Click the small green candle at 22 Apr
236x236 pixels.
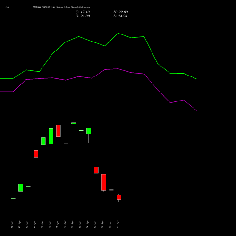coord(74,123)
